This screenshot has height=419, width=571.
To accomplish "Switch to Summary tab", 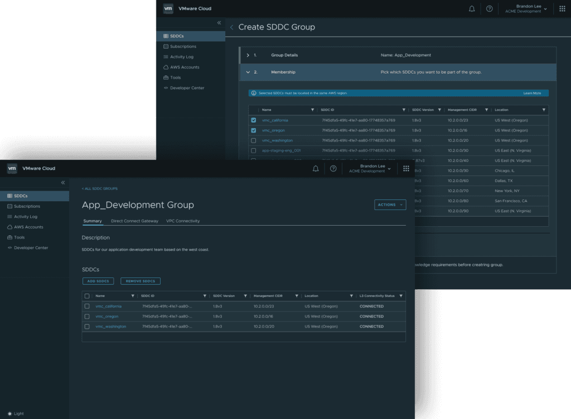I will (x=93, y=221).
